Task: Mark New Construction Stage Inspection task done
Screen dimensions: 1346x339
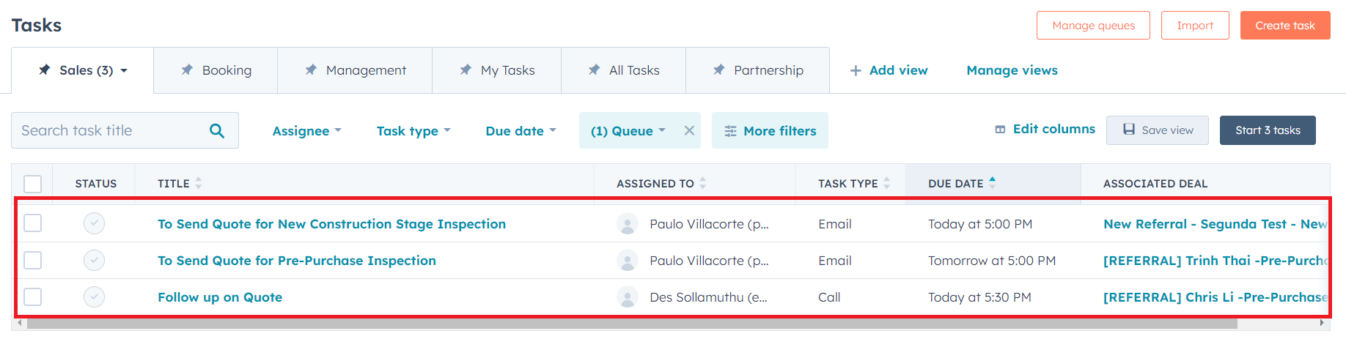Action: click(x=94, y=223)
